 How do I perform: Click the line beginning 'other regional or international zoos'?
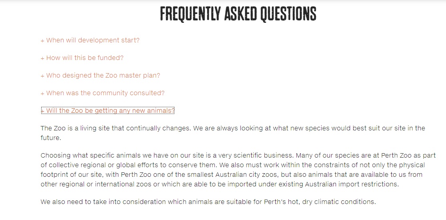220,184
